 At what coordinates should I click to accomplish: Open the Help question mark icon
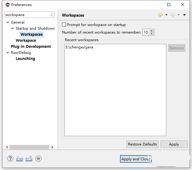[x=10, y=159]
